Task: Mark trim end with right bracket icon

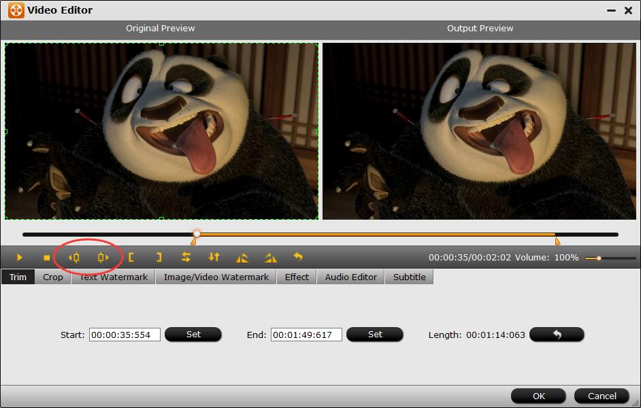Action: [x=159, y=258]
